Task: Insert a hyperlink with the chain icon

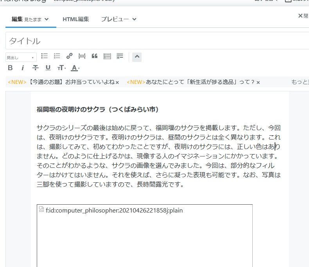Action: pyautogui.click(x=69, y=56)
